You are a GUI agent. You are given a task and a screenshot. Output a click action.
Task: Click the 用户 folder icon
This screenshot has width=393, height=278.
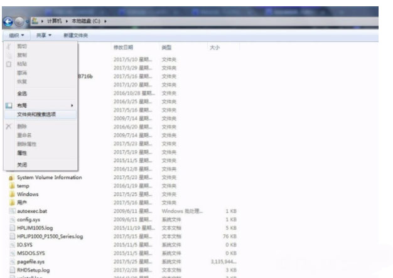coord(12,202)
